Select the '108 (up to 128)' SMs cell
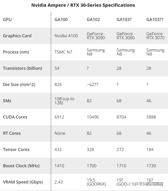 click(64, 101)
